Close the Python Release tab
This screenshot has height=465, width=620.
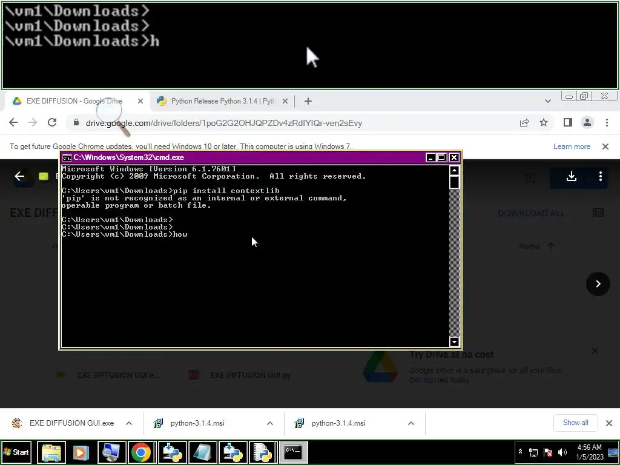(285, 101)
